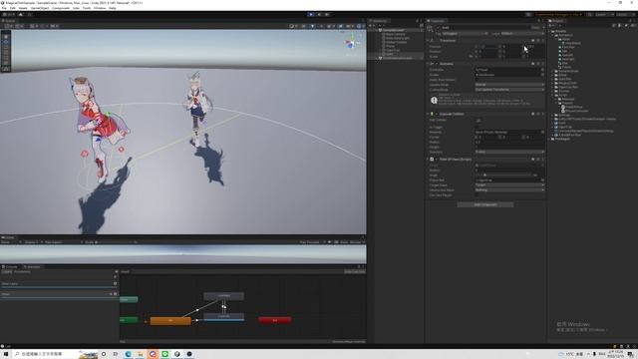Click the Stats button in Game view

[x=344, y=242]
